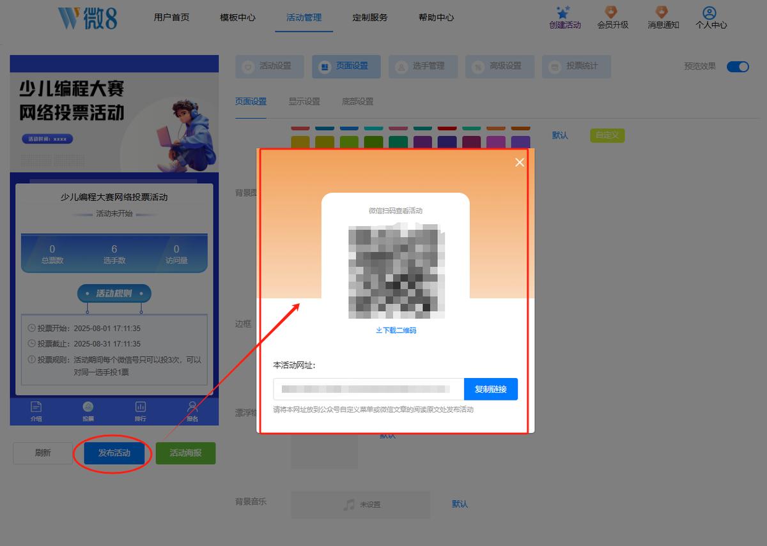This screenshot has width=767, height=546.
Task: Click the 未设置 background music box
Action: point(360,504)
